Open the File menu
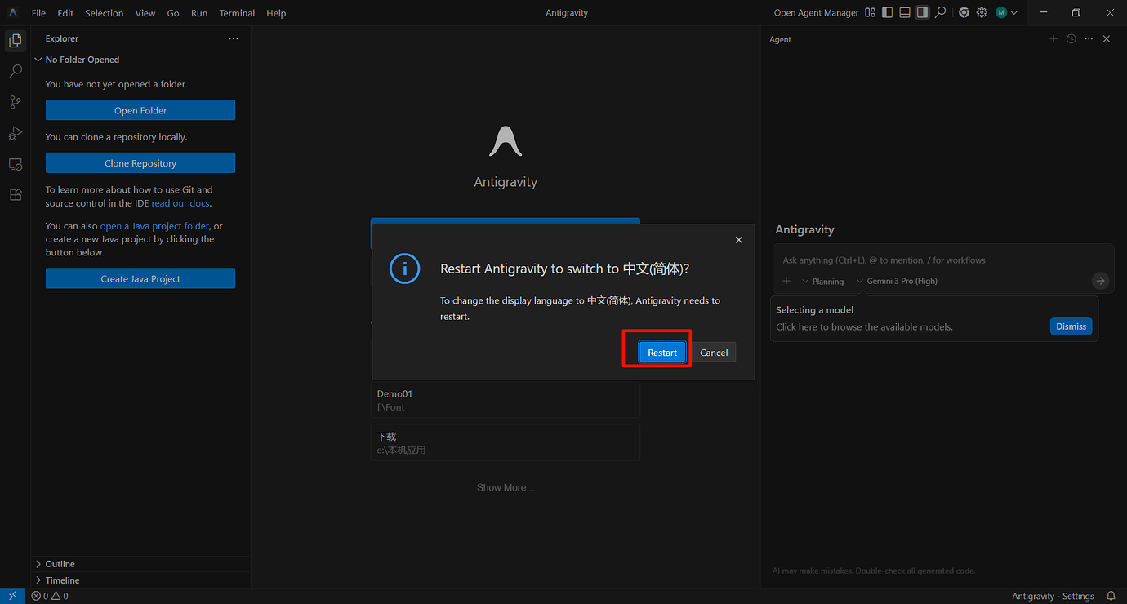 (x=38, y=13)
